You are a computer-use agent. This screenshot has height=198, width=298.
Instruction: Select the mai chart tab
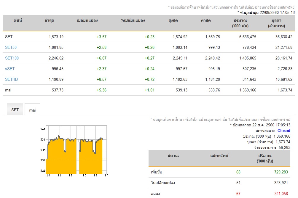33,110
